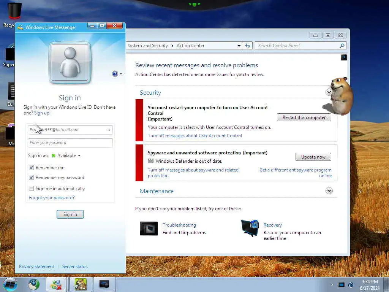The width and height of the screenshot is (389, 292).
Task: Get a different antispyware program online
Action: coord(296,173)
